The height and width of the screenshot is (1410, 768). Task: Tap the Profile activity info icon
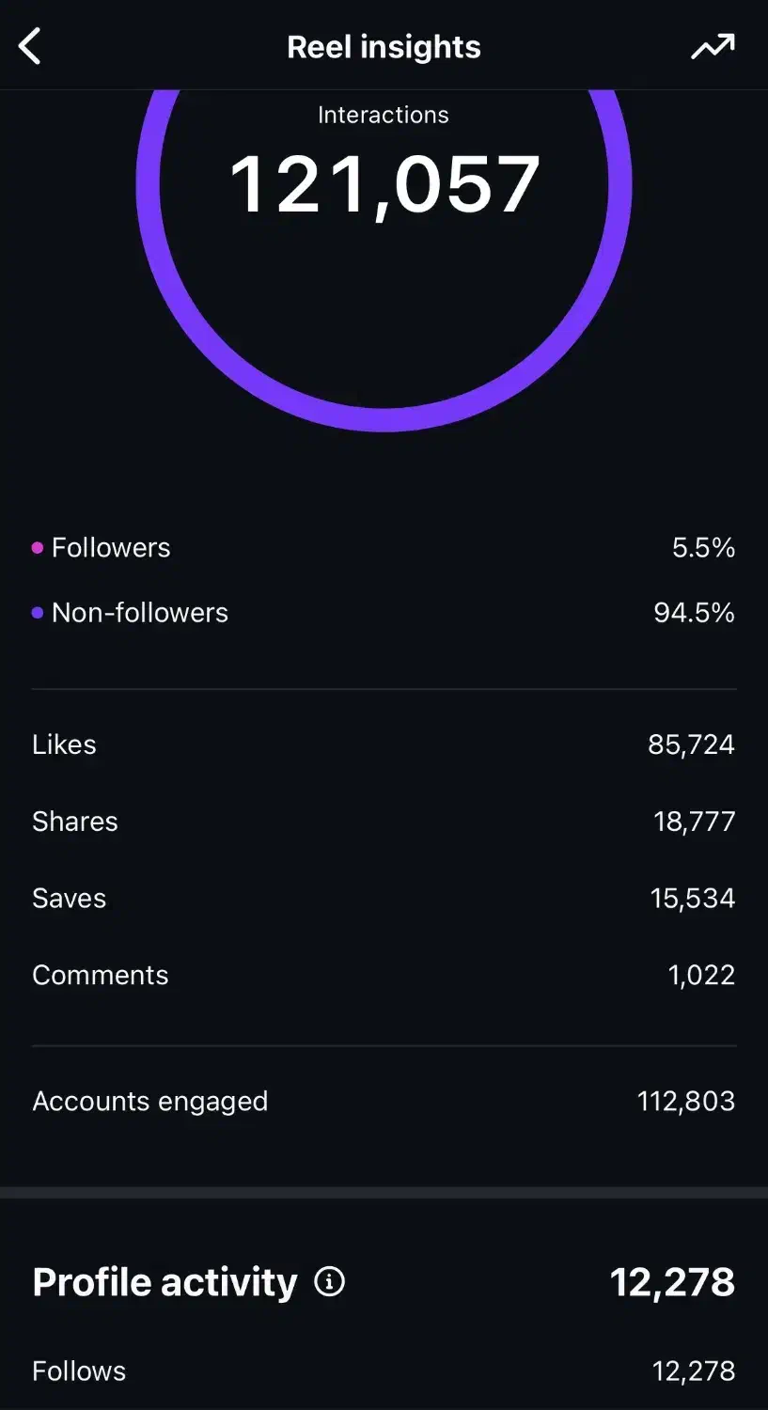click(329, 1281)
